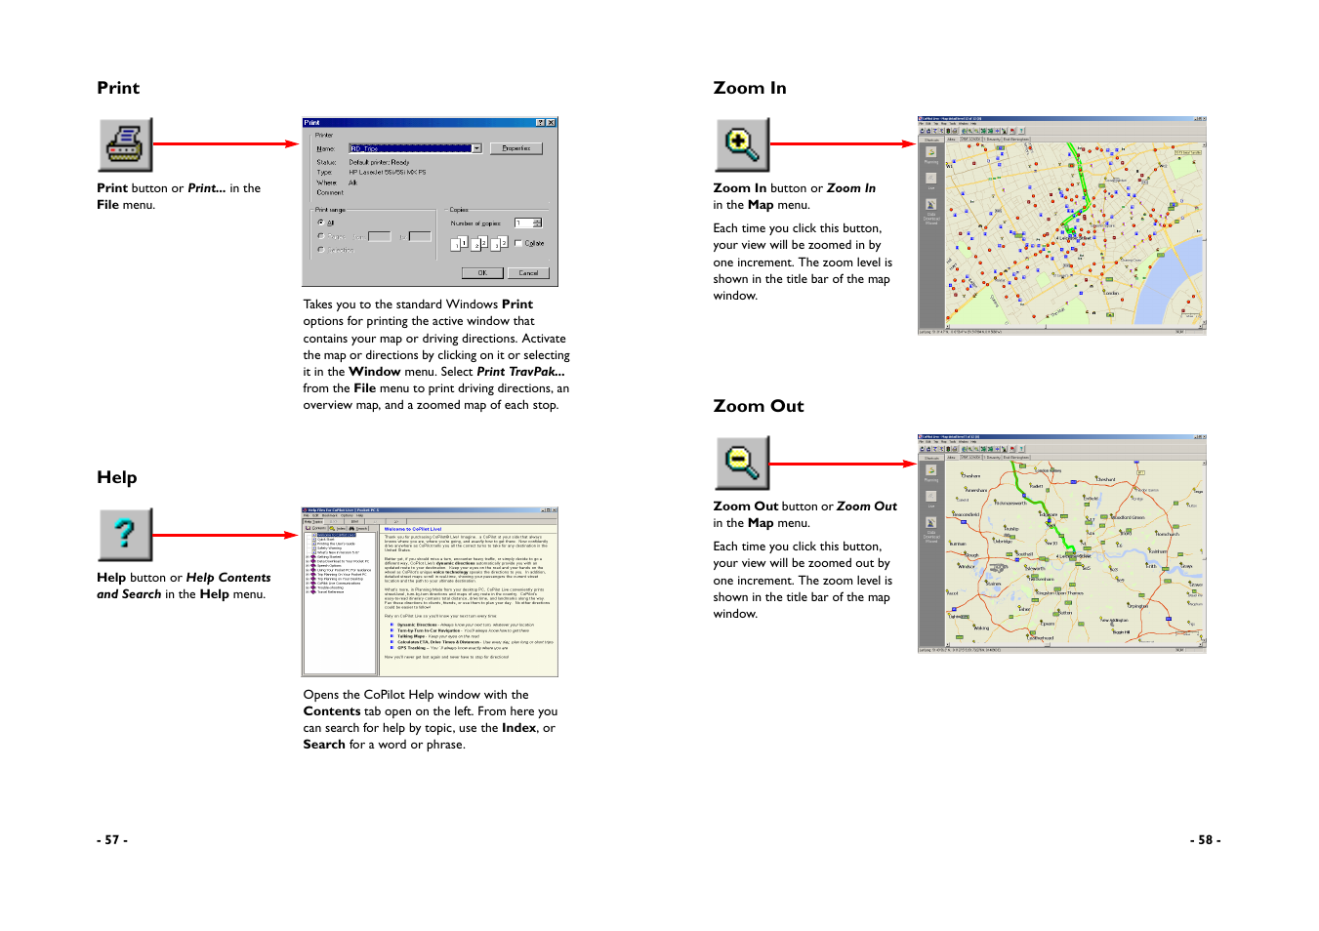1319x931 pixels.
Task: Click the large Help question mark icon
Action: click(126, 535)
